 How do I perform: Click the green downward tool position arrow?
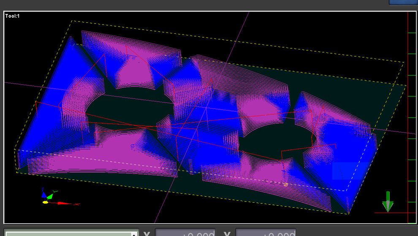(387, 201)
